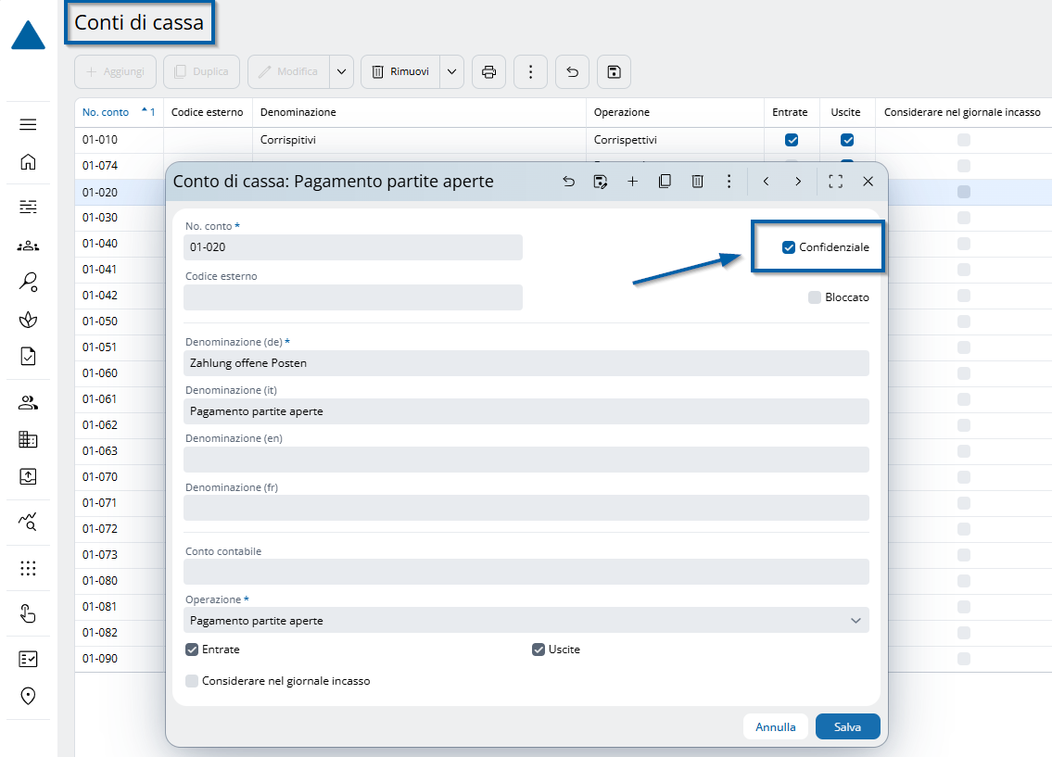Screen dimensions: 1052x757
Task: Sort by the Denominazione column header
Action: 298,112
